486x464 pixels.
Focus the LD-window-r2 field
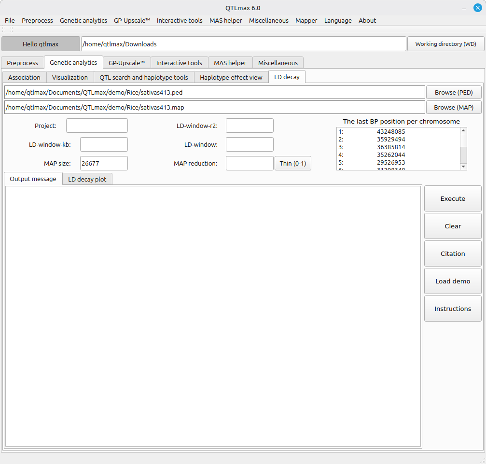[x=249, y=126]
